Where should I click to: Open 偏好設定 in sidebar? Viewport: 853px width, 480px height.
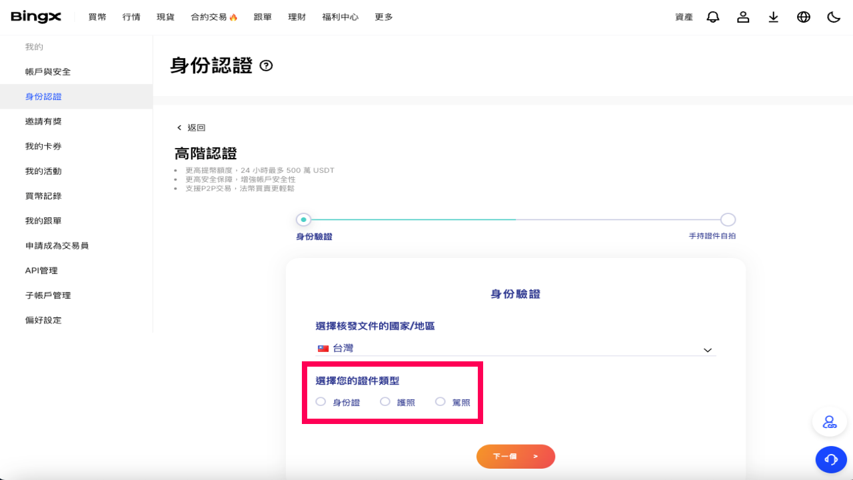tap(77, 320)
